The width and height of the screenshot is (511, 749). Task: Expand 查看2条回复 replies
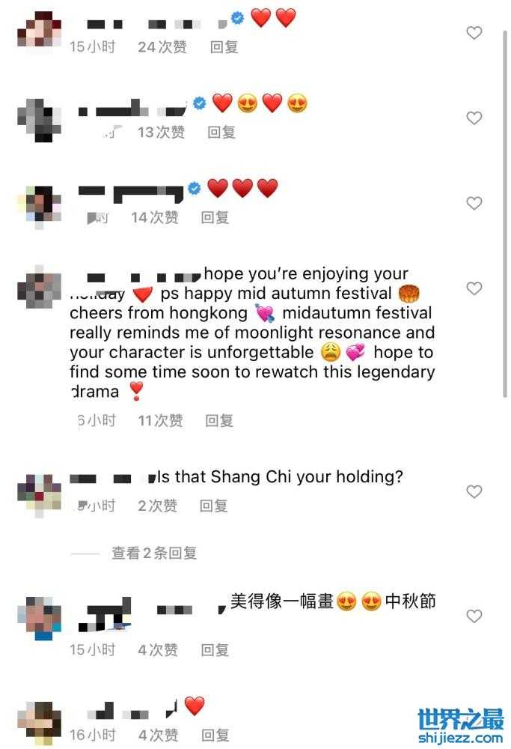tap(153, 553)
